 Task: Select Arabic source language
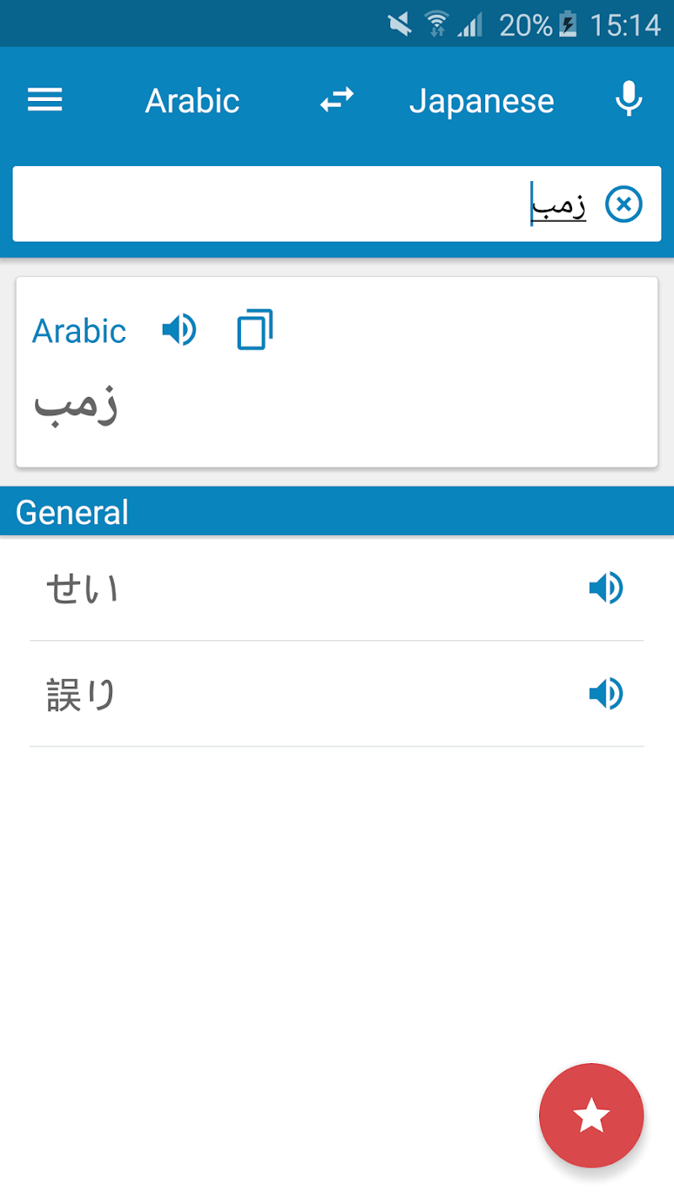(192, 101)
